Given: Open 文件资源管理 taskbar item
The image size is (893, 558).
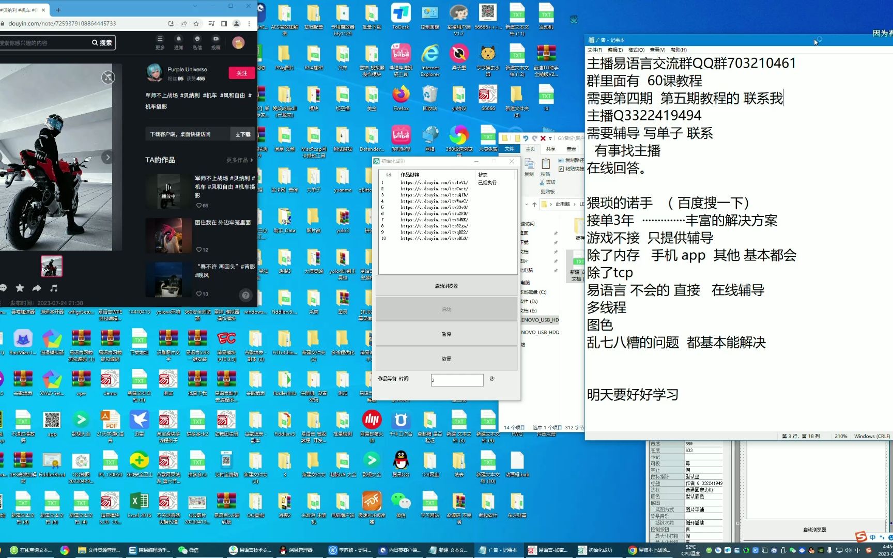Looking at the screenshot, I should click(x=99, y=550).
